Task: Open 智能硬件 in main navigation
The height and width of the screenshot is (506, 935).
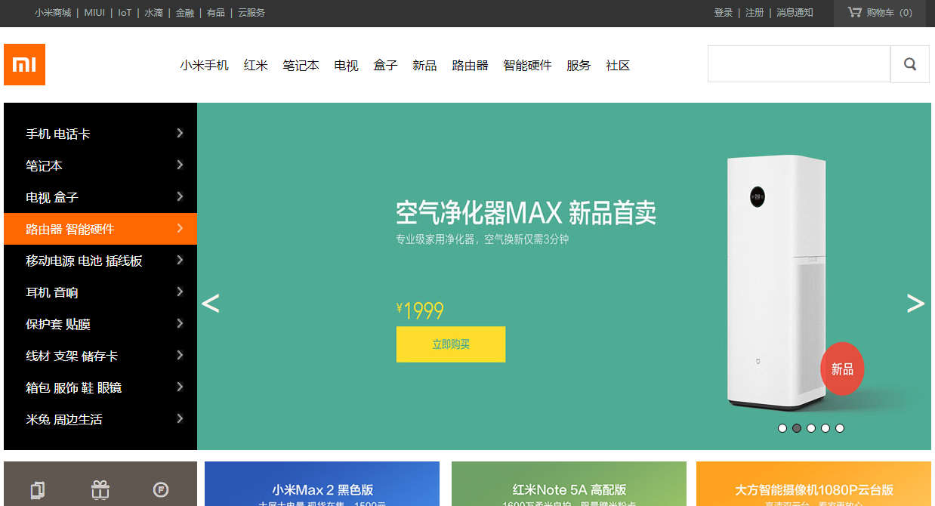Action: [x=527, y=66]
